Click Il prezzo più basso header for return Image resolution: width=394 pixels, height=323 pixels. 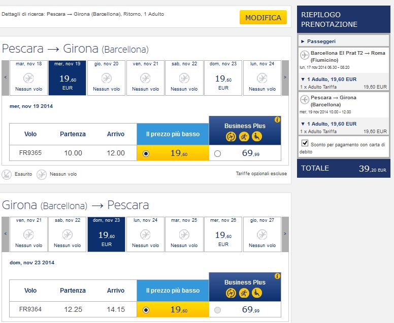click(x=173, y=291)
